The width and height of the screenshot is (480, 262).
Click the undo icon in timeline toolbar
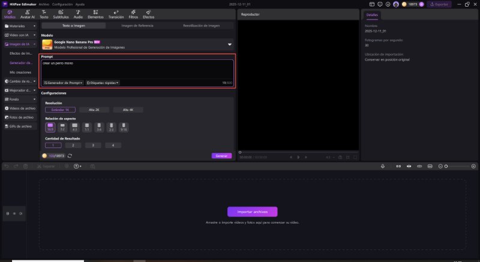tap(7, 166)
